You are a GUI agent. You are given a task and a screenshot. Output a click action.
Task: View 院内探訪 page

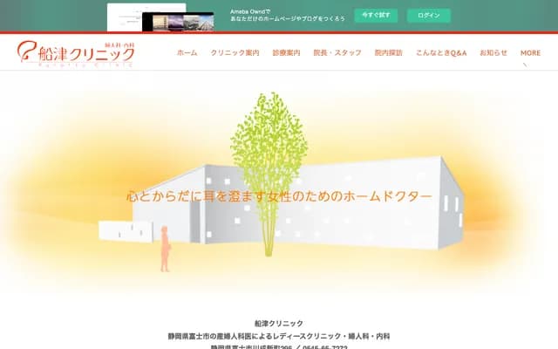(389, 53)
